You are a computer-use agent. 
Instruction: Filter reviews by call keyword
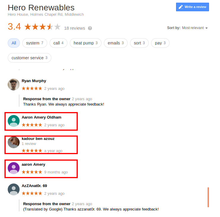58,43
